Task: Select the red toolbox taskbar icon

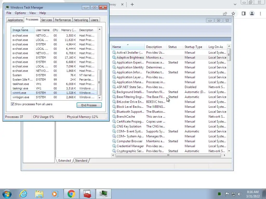Action: click(87, 194)
